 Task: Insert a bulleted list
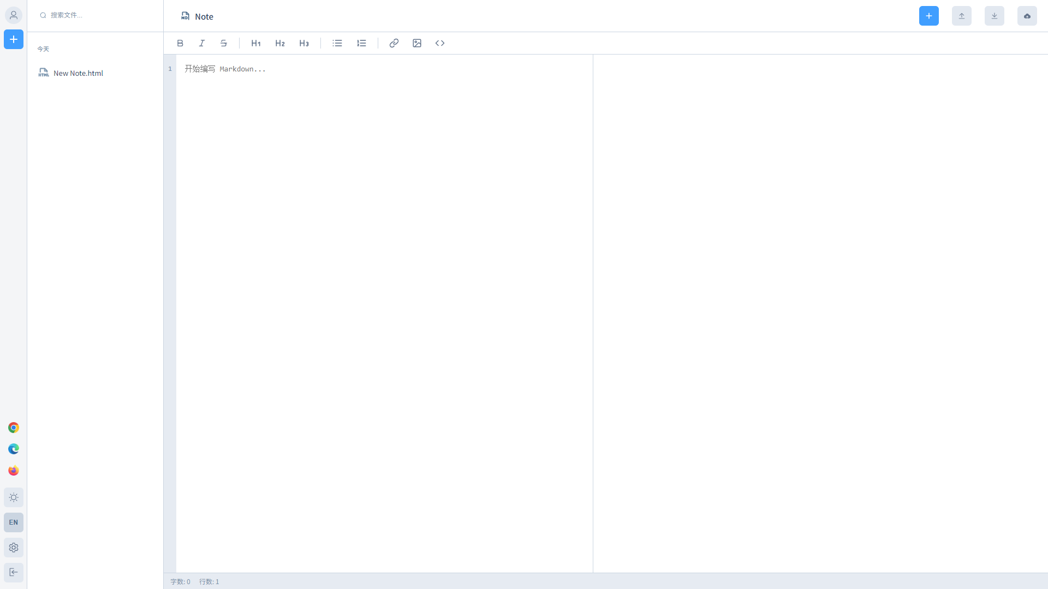337,43
